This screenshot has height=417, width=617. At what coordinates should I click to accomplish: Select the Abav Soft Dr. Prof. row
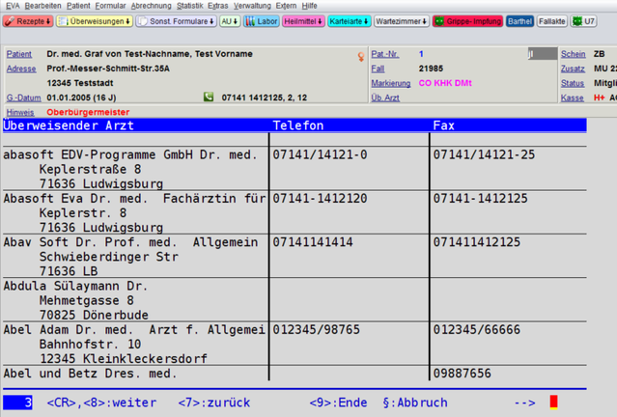(x=294, y=256)
